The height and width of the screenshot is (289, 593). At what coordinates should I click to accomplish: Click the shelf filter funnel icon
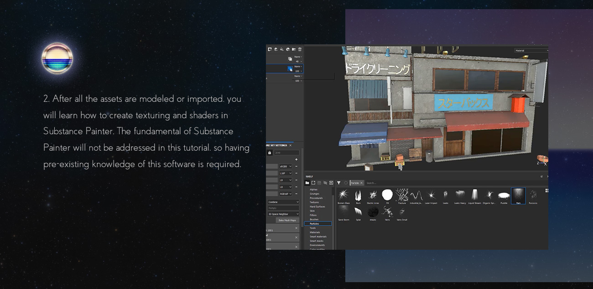338,183
